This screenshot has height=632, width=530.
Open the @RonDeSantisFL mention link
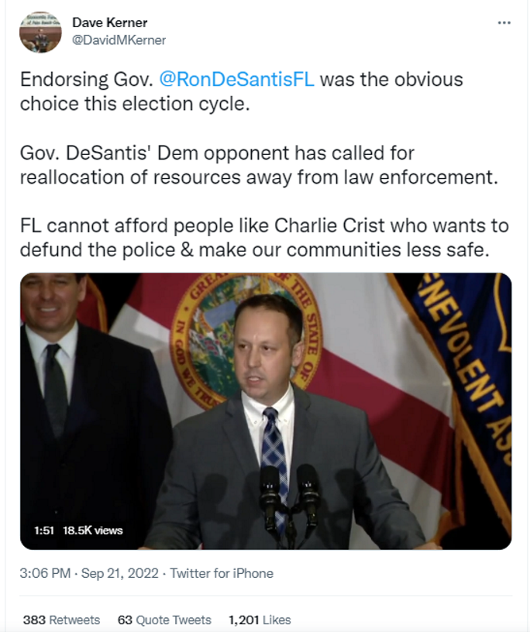pos(236,81)
